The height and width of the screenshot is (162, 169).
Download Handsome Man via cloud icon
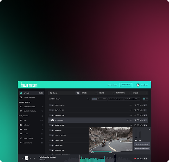click(141, 115)
